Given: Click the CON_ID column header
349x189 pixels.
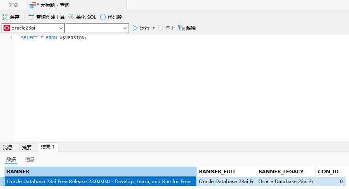Looking at the screenshot, I should [331, 172].
